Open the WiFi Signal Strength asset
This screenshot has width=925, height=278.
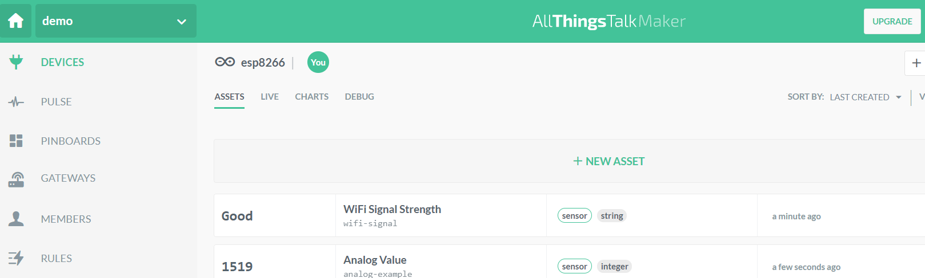click(392, 210)
